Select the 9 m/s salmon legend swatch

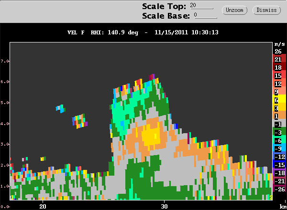coord(279,92)
